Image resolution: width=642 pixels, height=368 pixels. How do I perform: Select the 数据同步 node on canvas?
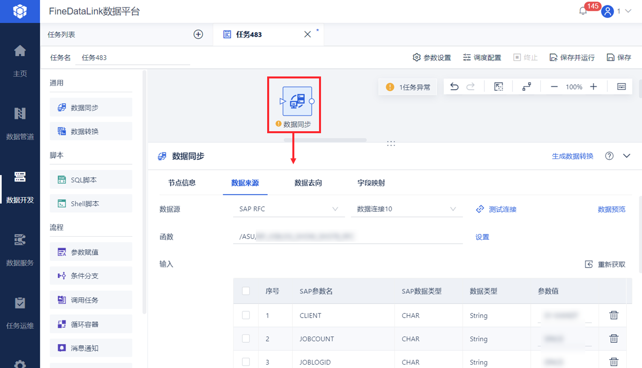297,101
